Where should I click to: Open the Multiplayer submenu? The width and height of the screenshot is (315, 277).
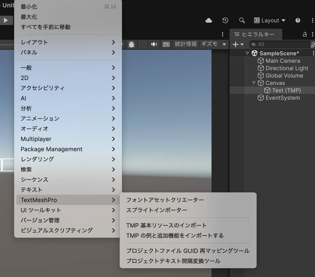68,139
